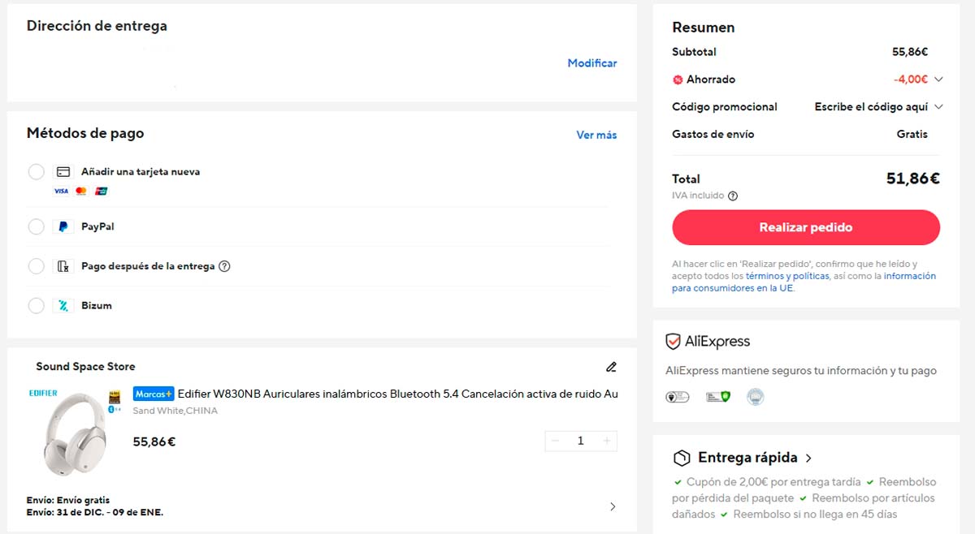Click Modificar to change delivery address
This screenshot has width=975, height=534.
(x=591, y=63)
